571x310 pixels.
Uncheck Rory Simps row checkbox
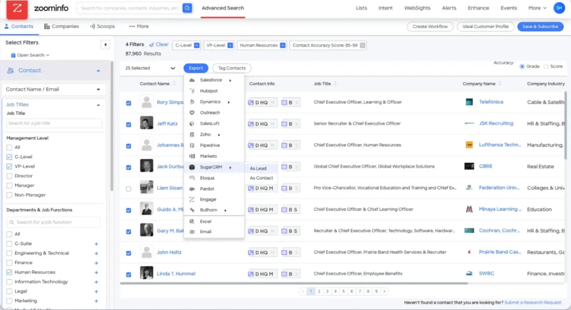pos(129,103)
